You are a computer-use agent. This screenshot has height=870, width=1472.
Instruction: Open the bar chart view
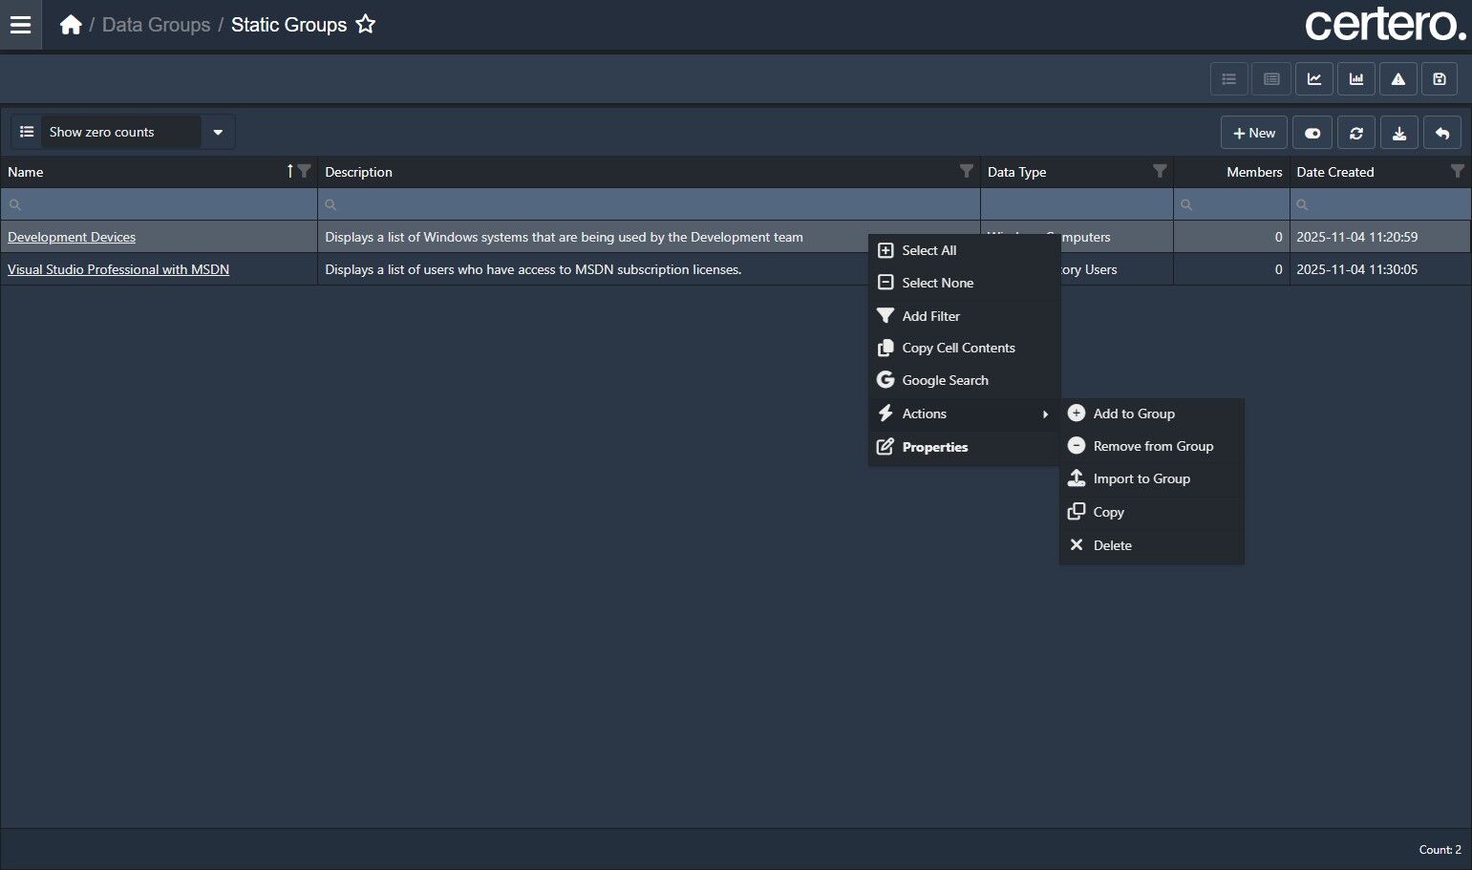pos(1356,79)
